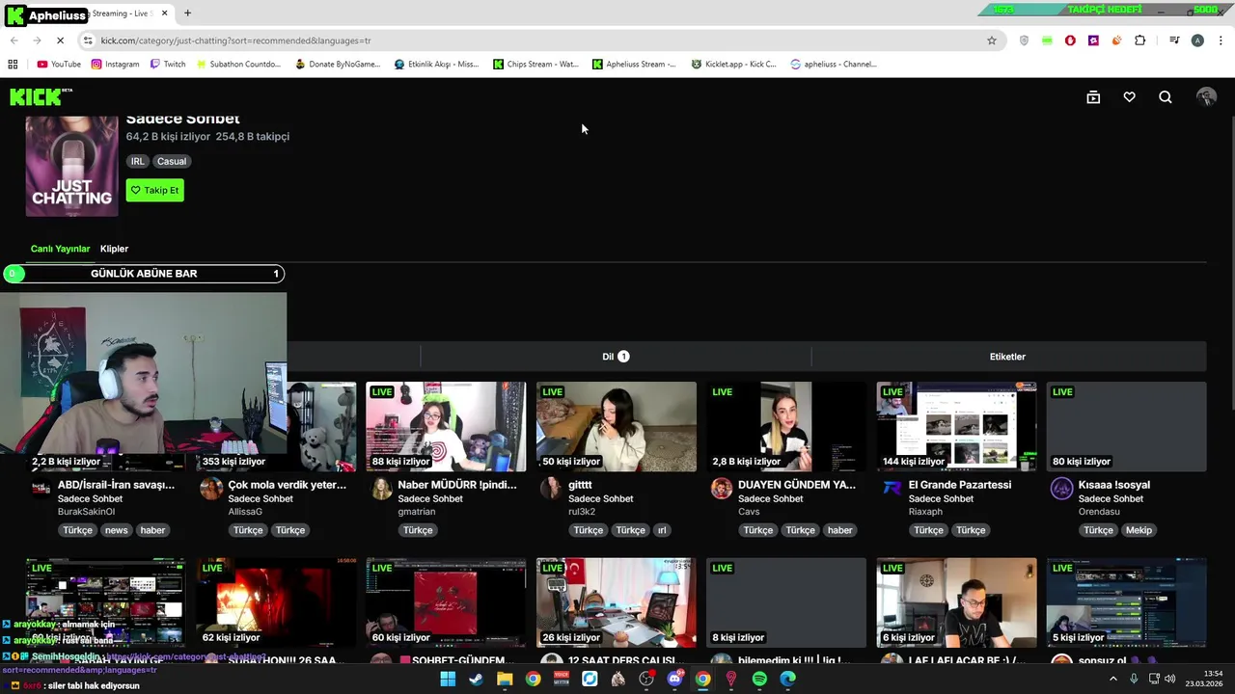Open the Windows Start menu
The width and height of the screenshot is (1235, 694).
click(448, 679)
